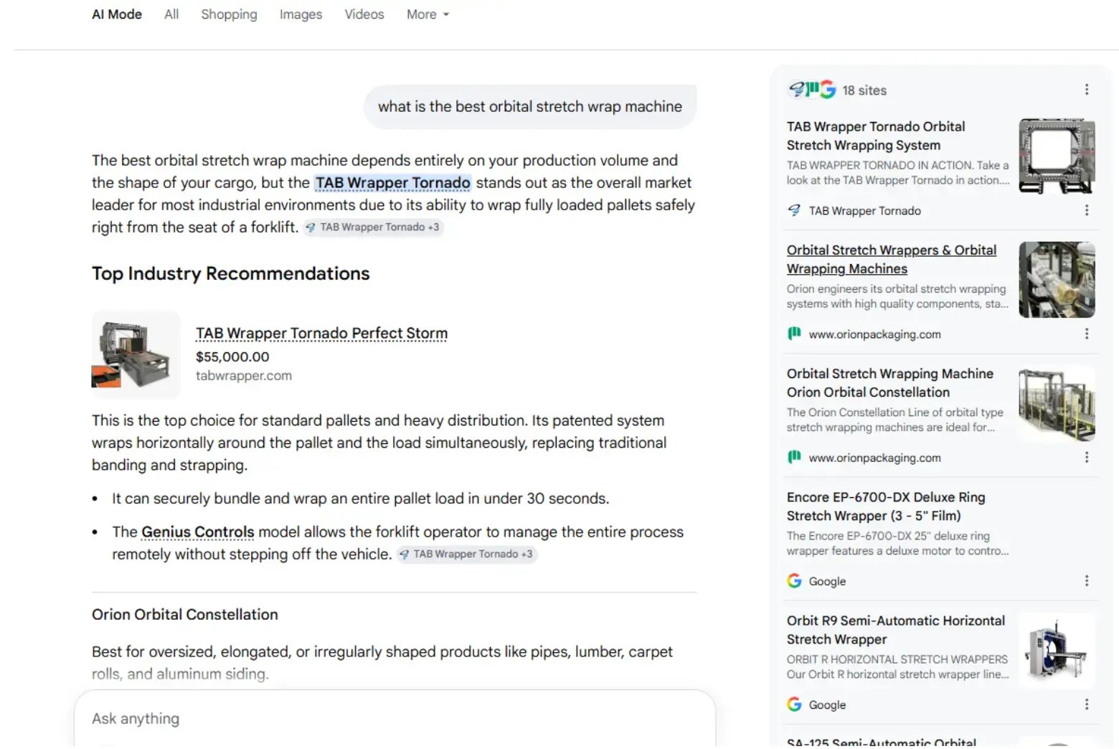Click the Google source label under Orbit R9
Viewport: 1119px width, 749px height.
click(827, 705)
